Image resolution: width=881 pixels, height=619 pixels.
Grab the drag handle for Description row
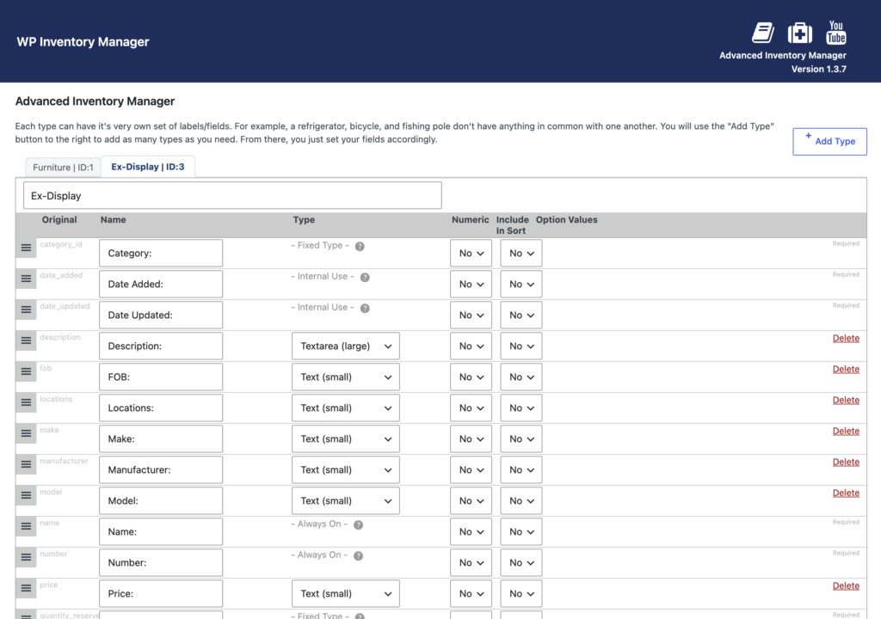tap(26, 340)
